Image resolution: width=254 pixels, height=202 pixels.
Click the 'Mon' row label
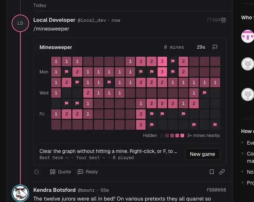tap(44, 72)
